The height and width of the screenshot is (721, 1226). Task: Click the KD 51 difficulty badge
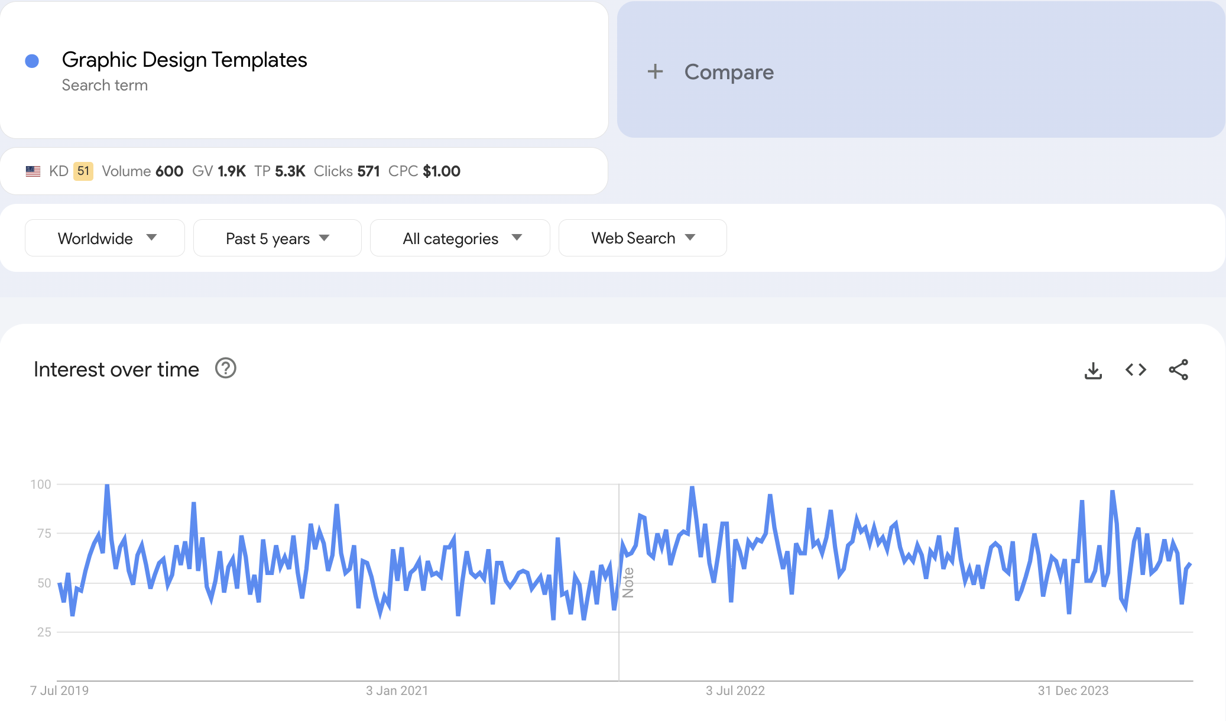pos(83,171)
